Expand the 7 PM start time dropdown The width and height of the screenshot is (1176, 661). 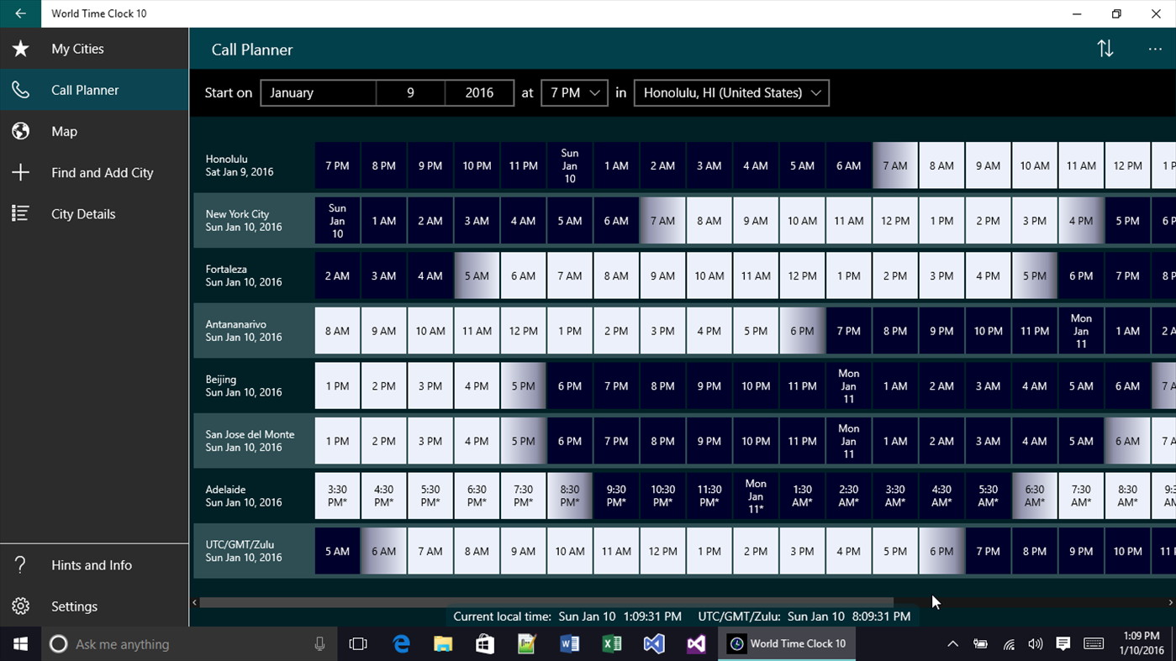[574, 92]
